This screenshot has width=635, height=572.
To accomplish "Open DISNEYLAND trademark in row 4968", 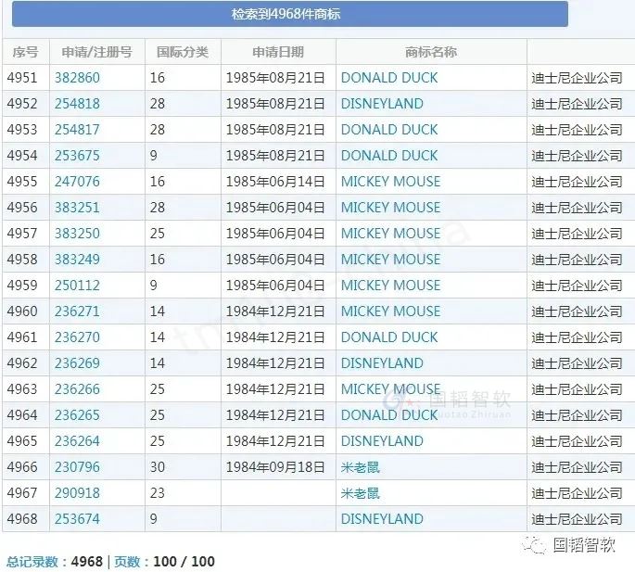I will tap(382, 518).
